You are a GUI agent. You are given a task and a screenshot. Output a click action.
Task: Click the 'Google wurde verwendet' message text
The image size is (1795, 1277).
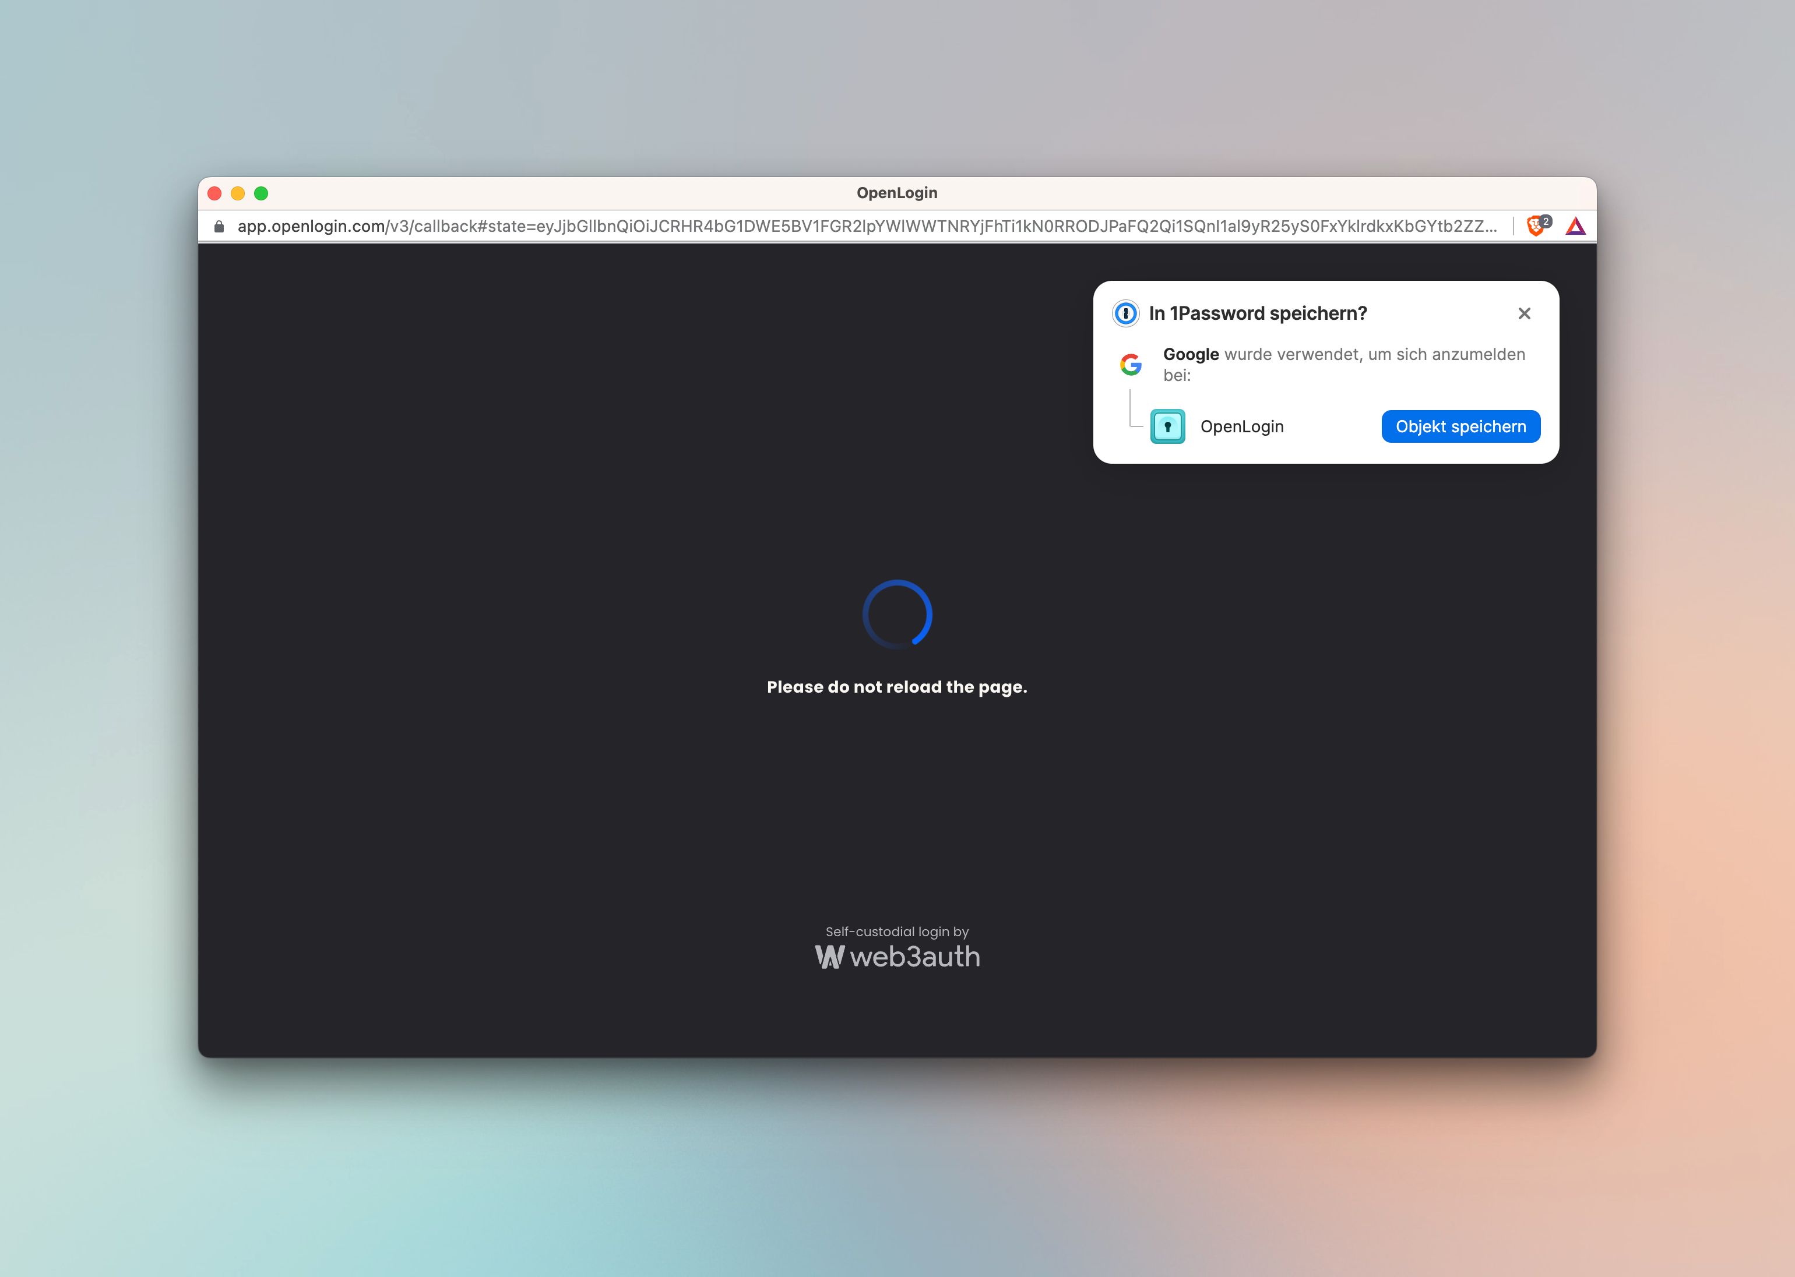click(x=1343, y=364)
